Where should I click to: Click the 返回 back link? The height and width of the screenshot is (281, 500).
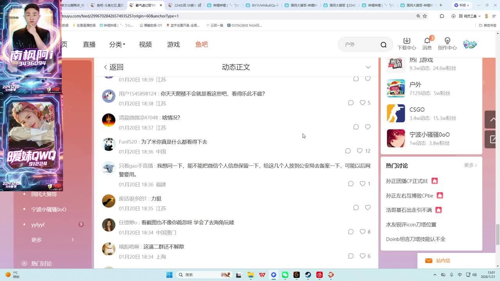pyautogui.click(x=113, y=67)
